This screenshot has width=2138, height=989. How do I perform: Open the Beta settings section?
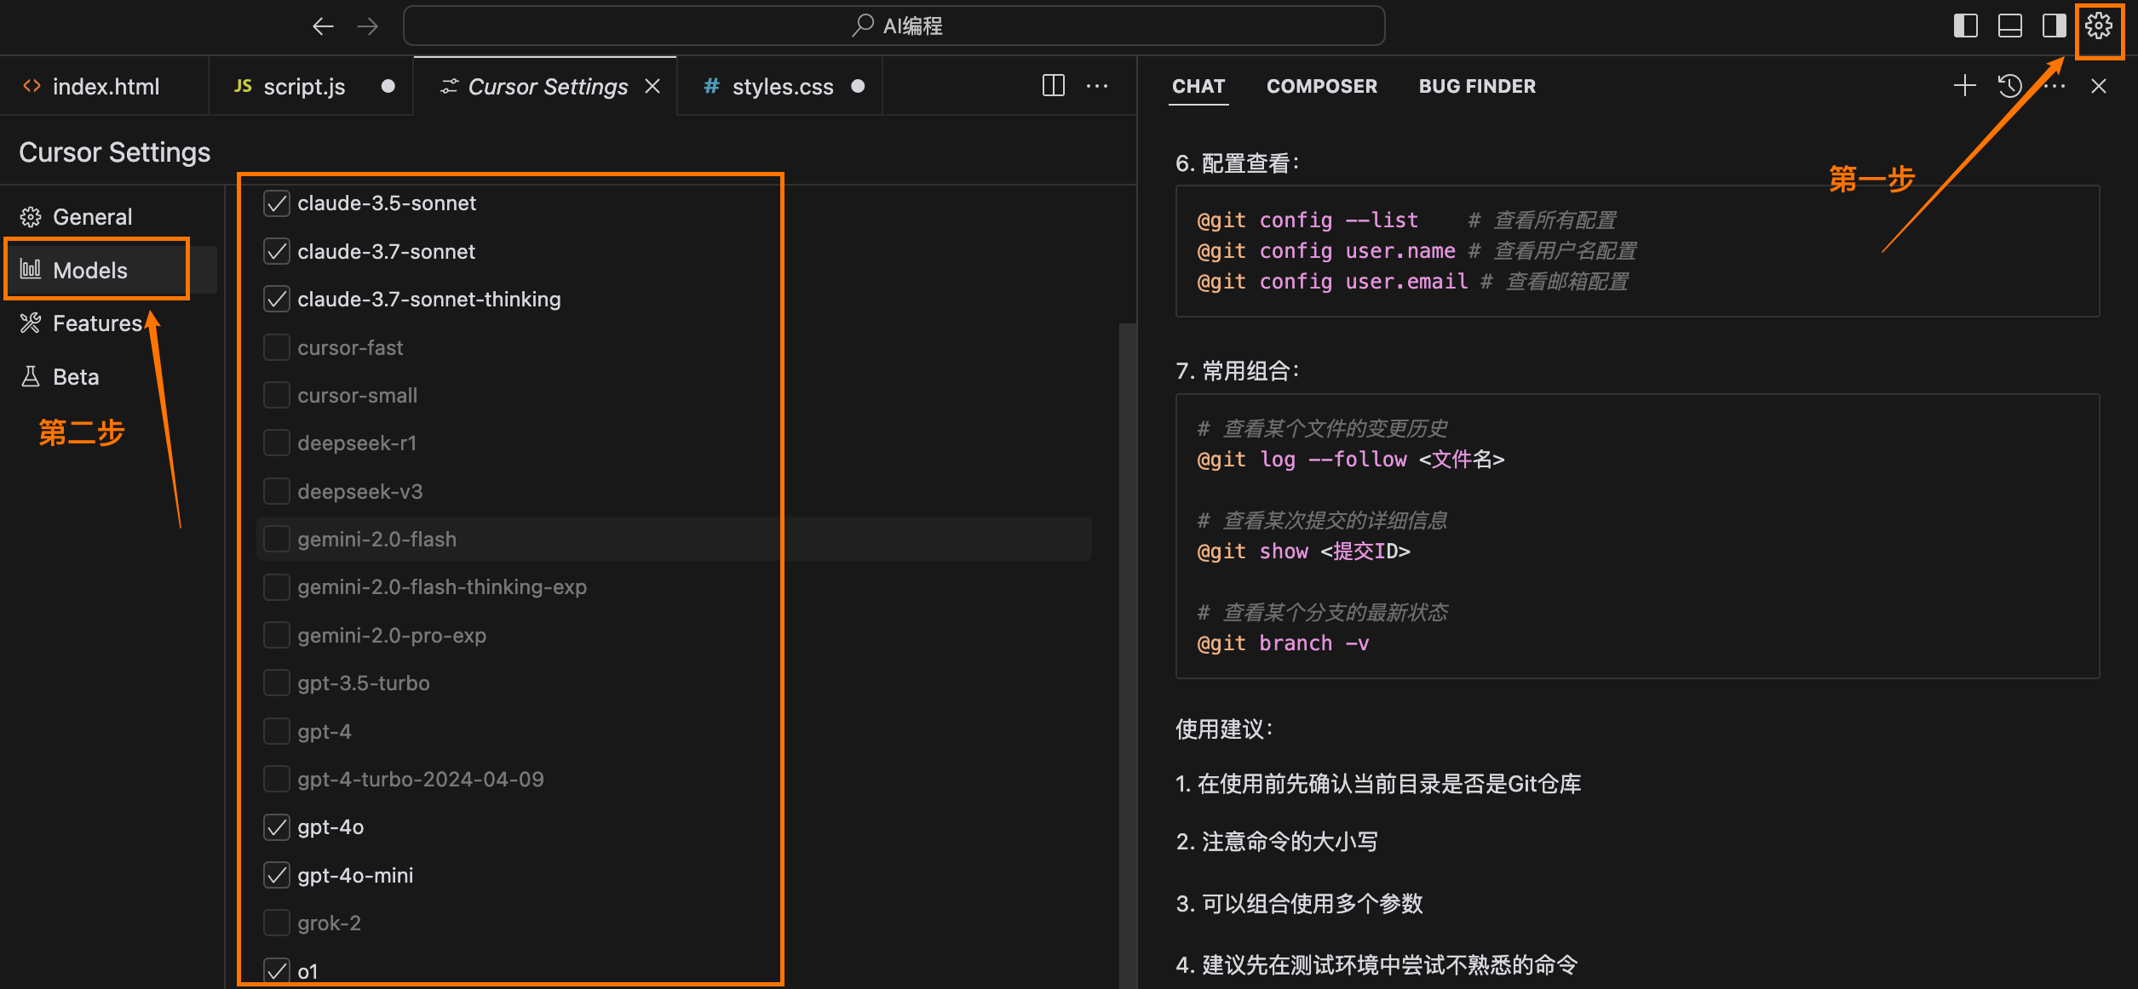(76, 377)
